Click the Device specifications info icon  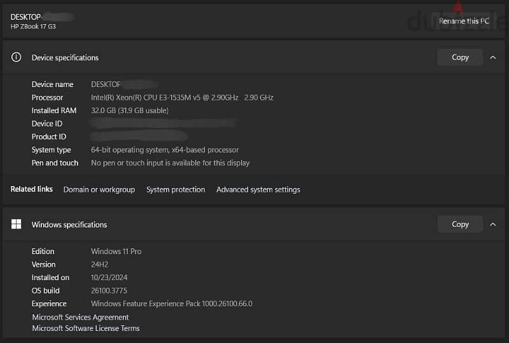pos(16,57)
